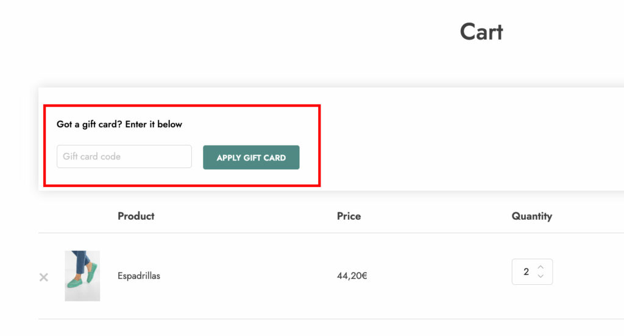
Task: Select the Product column header
Action: click(x=136, y=216)
